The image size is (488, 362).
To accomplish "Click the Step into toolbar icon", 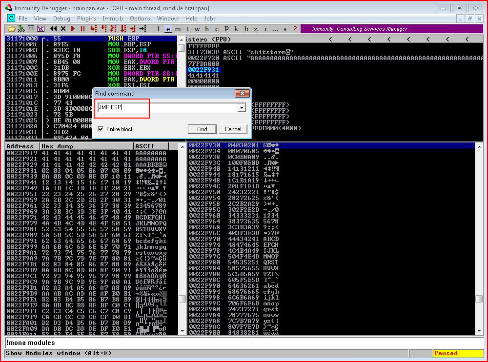I will (93, 29).
